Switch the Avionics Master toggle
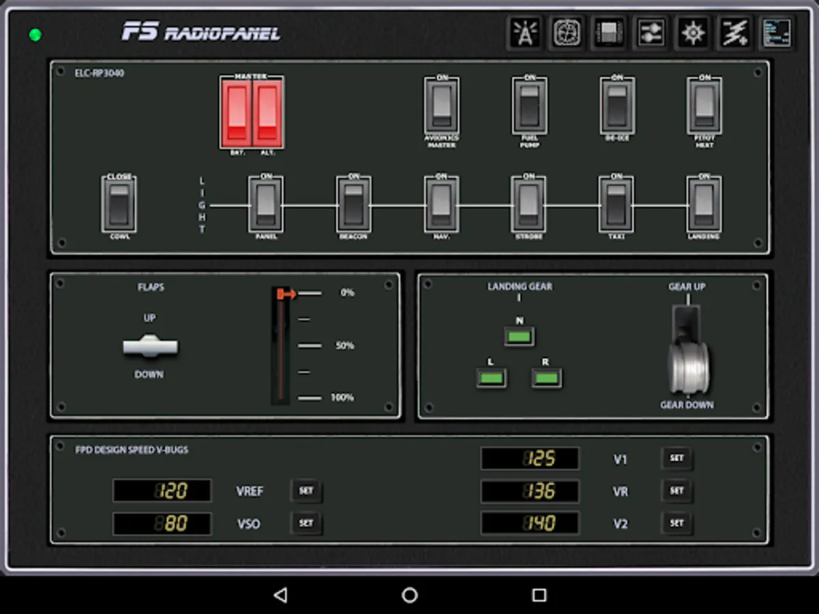Image resolution: width=819 pixels, height=614 pixels. coord(442,106)
